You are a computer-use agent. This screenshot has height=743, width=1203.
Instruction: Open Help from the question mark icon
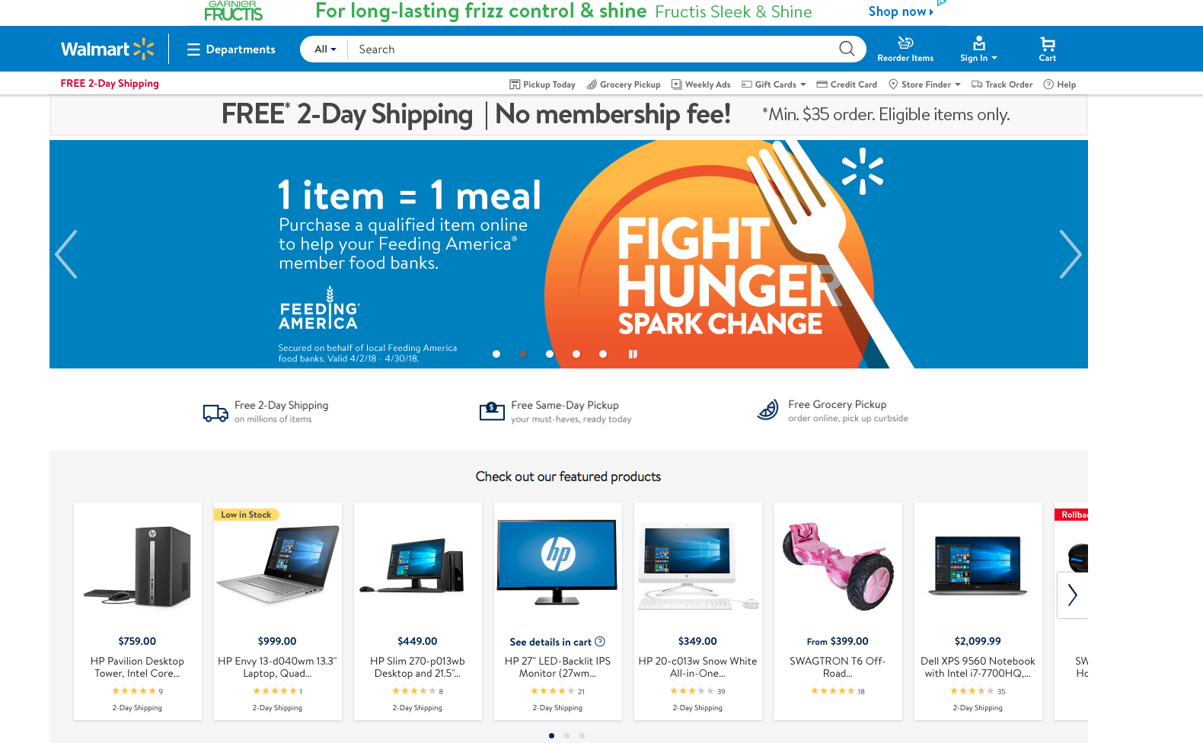[x=1048, y=85]
